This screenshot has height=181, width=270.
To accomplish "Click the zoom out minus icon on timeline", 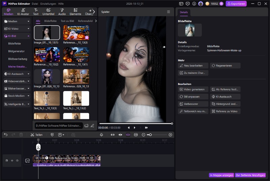I will (143, 135).
